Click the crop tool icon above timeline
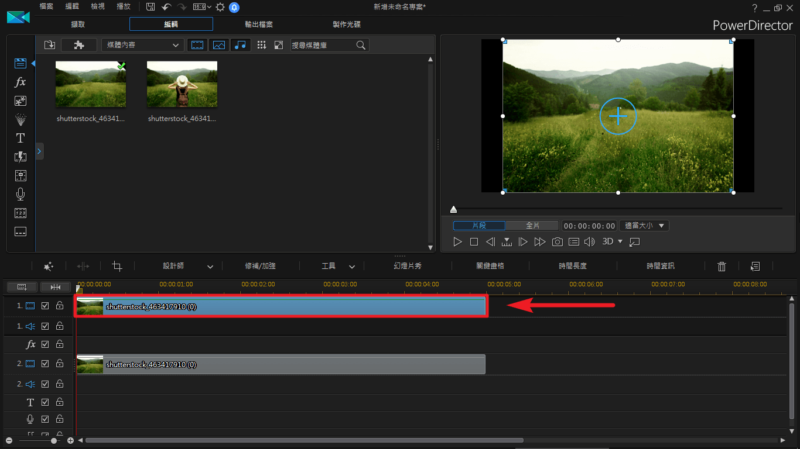The image size is (800, 449). tap(117, 266)
